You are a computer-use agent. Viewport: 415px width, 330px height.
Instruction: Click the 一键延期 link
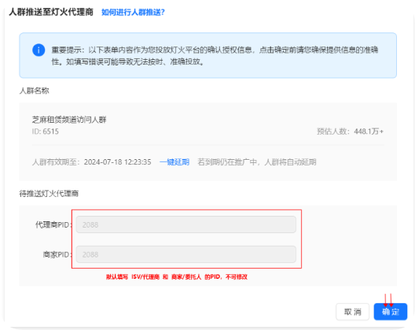click(174, 161)
